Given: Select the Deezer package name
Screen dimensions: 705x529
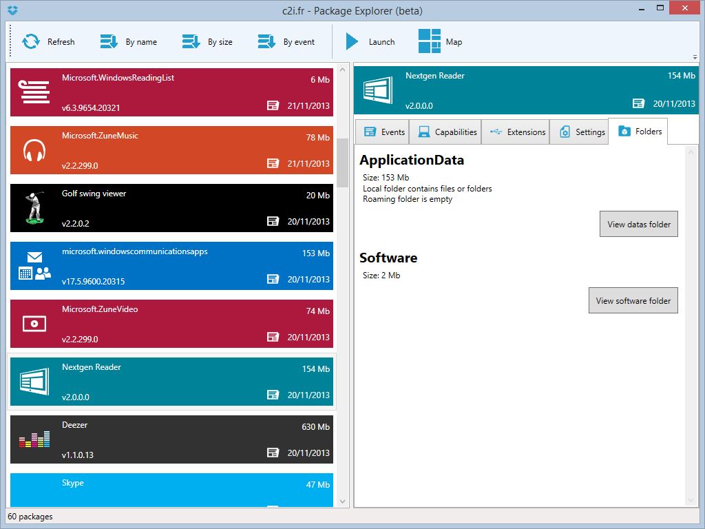Looking at the screenshot, I should click(x=74, y=424).
